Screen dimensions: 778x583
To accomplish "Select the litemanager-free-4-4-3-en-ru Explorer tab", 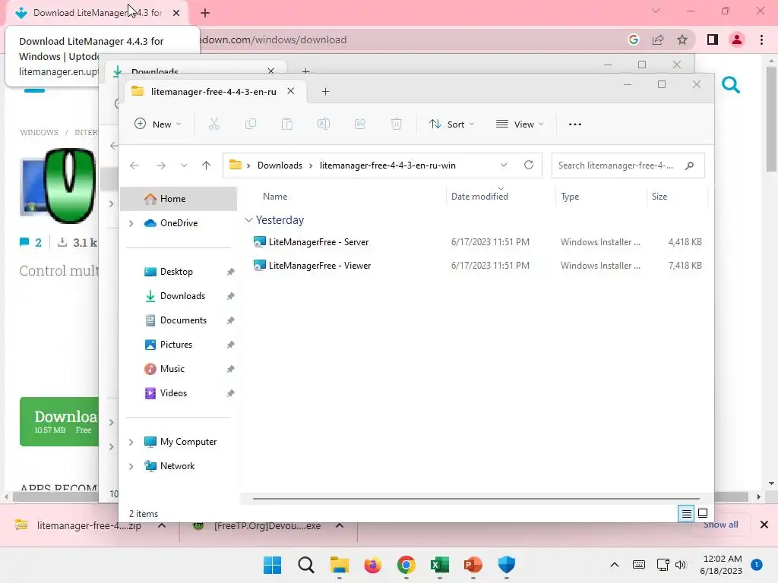I will [x=213, y=92].
